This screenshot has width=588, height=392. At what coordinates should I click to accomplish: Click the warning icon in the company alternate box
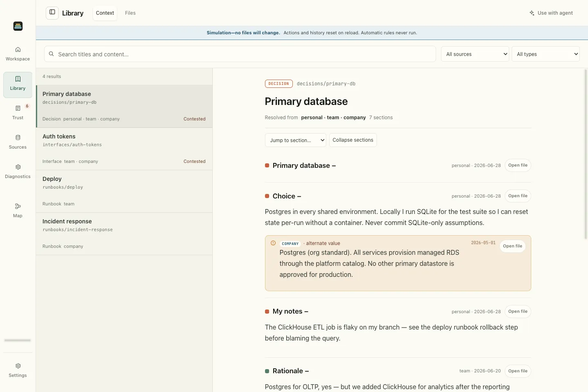coord(273,243)
